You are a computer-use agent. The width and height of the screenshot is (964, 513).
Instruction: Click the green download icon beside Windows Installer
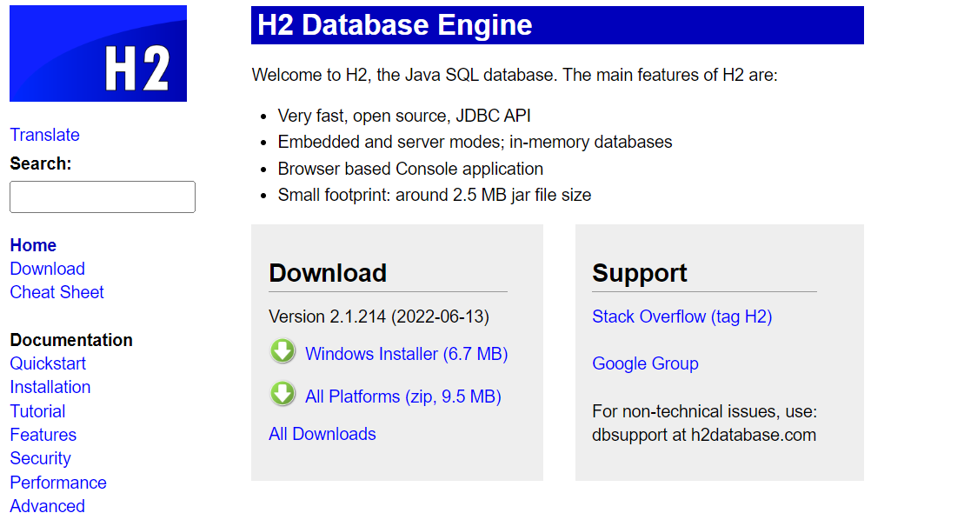point(283,351)
